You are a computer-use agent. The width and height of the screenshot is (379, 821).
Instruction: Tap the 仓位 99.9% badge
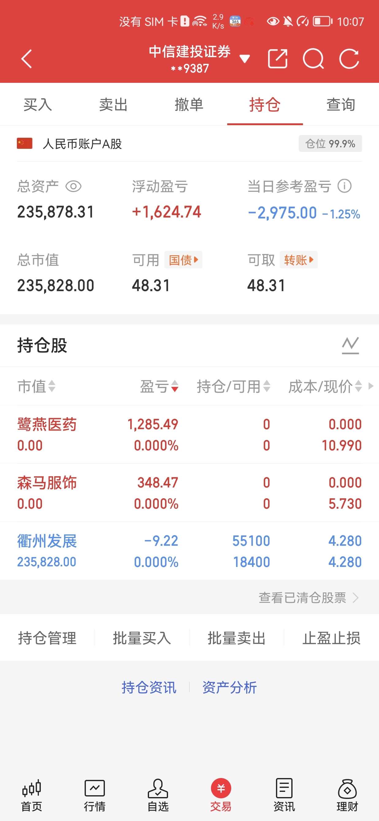(330, 143)
